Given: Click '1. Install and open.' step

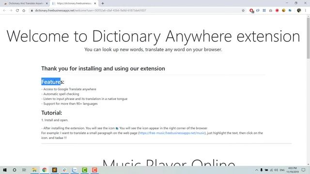Looking at the screenshot, I should 55,120.
